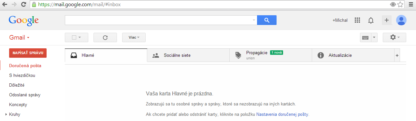The image size is (416, 121).
Task: Click the green padlock in the address bar
Action: click(x=34, y=5)
